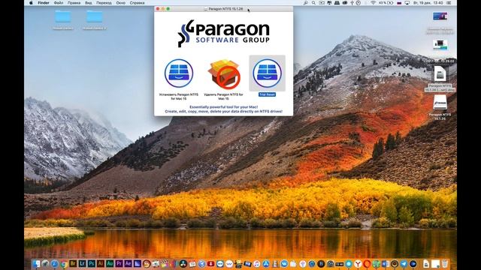Open the Переход menu
Viewport: 481px width, 270px height.
pos(104,3)
